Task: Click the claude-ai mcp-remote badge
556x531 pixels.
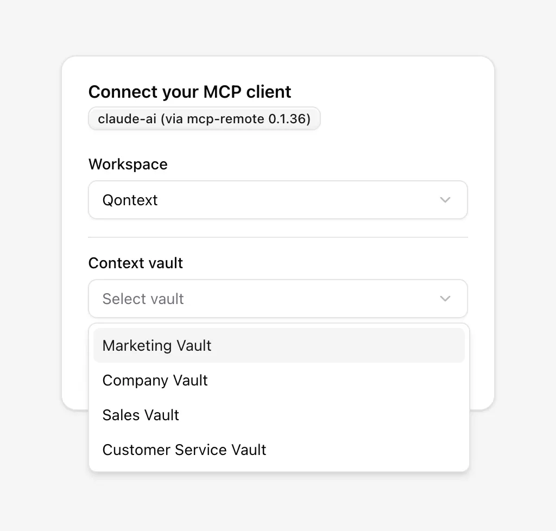Action: (x=204, y=118)
